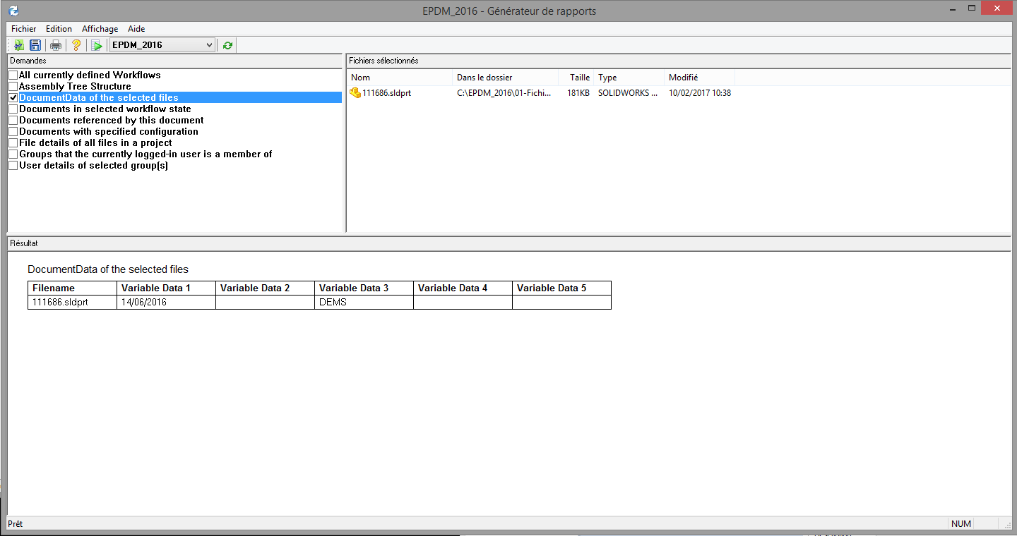Open the Aide menu
The height and width of the screenshot is (536, 1017).
(136, 29)
